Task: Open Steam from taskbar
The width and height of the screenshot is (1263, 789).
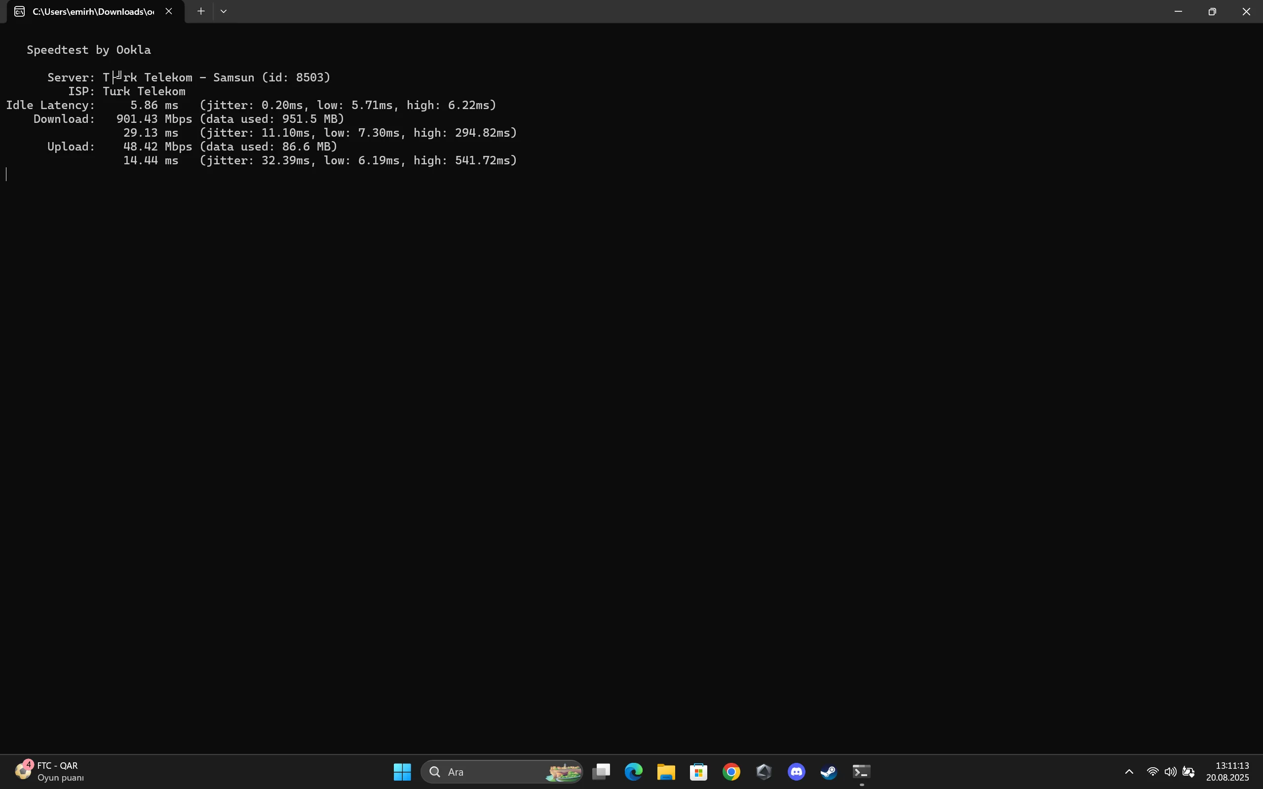Action: [x=829, y=772]
